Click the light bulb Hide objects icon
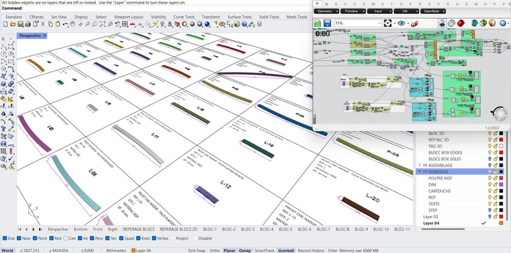Image resolution: width=511 pixels, height=253 pixels. click(162, 24)
